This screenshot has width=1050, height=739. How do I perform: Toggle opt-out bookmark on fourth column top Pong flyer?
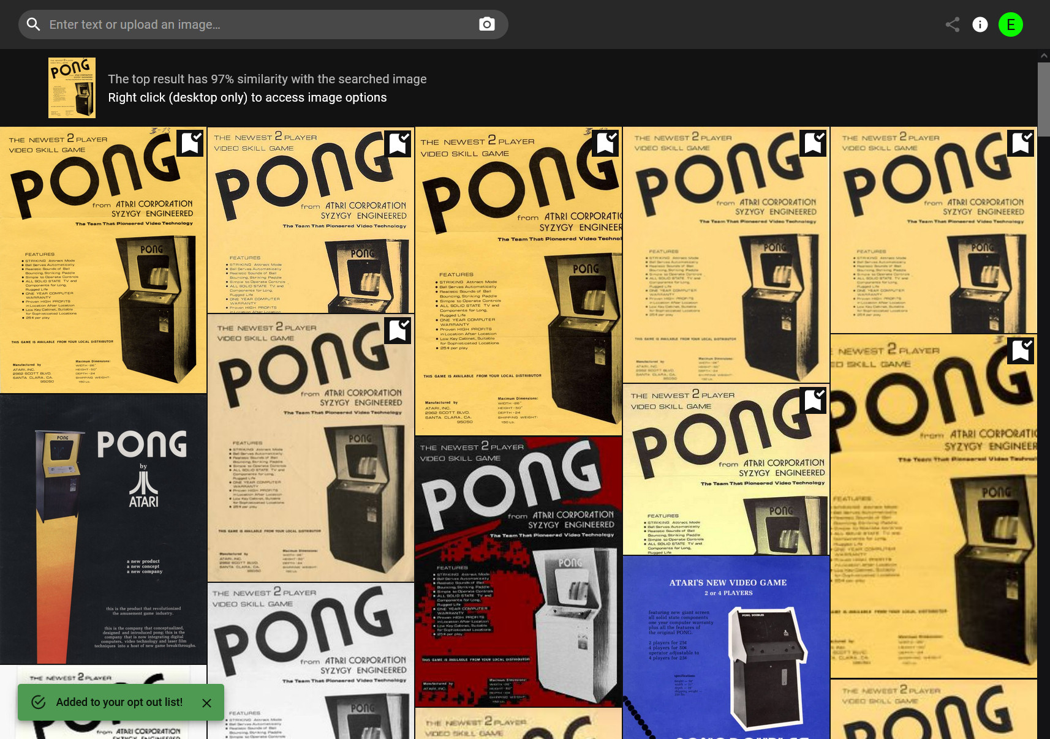(814, 143)
